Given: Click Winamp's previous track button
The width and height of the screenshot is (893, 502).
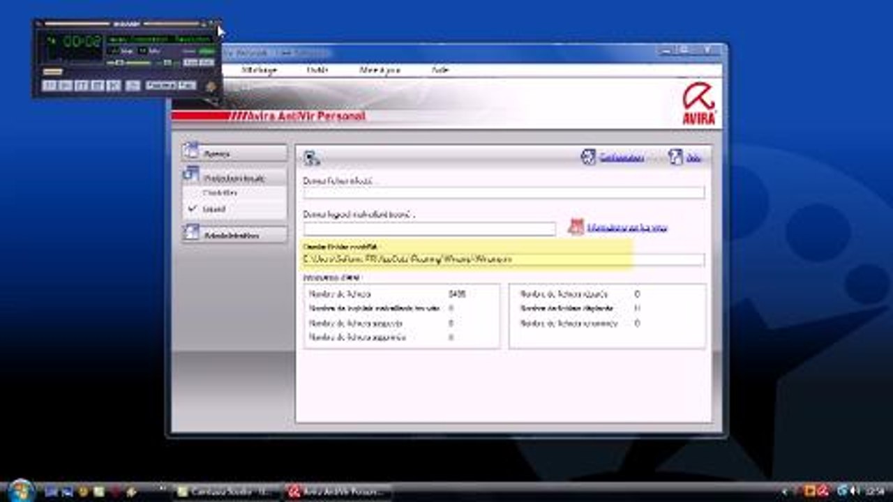Looking at the screenshot, I should [x=48, y=86].
